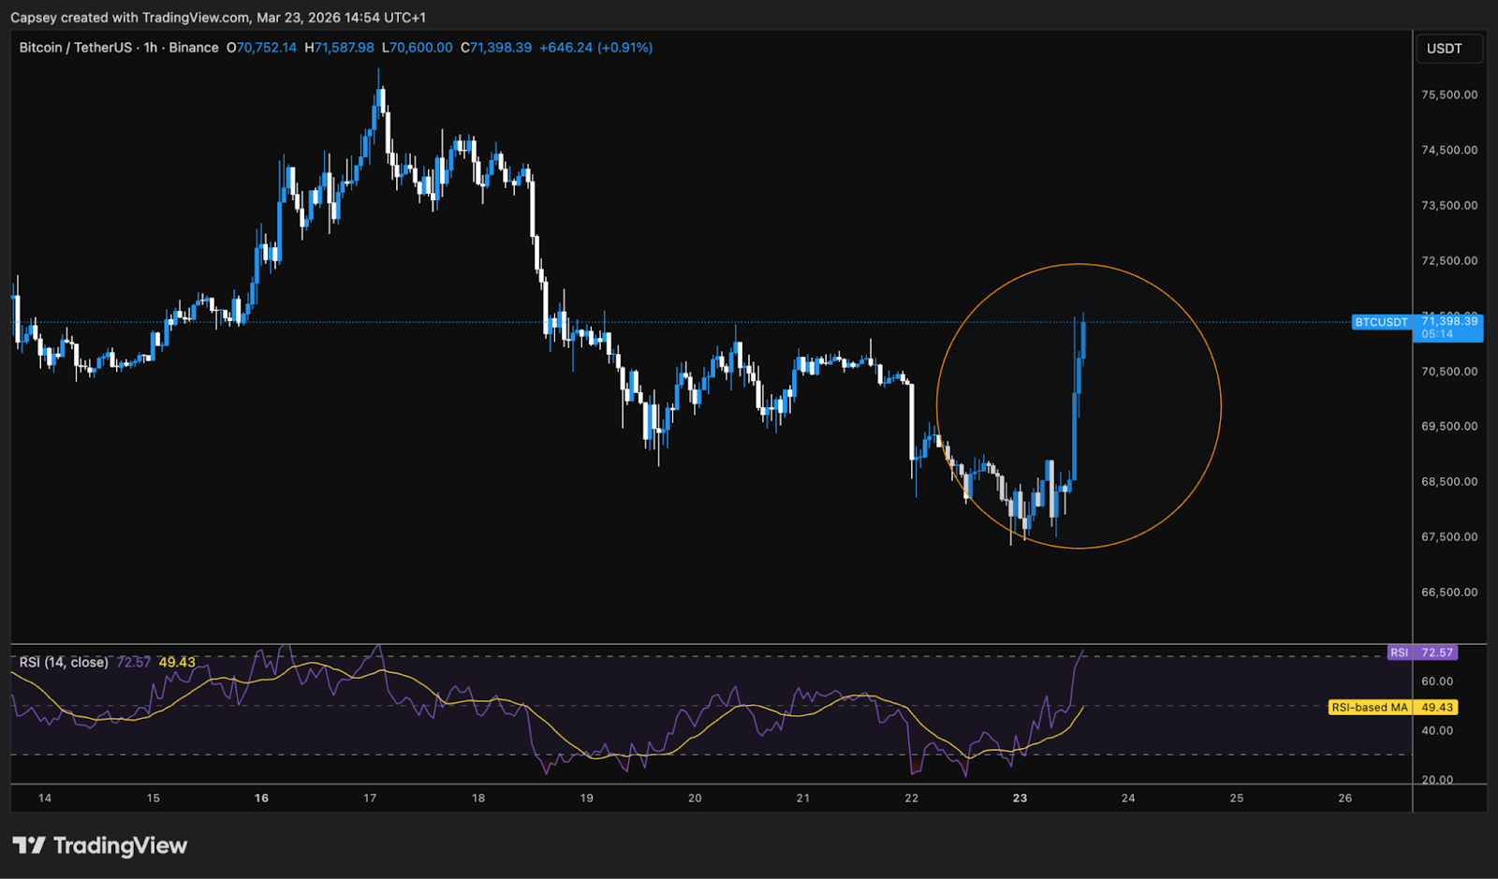Click the 20.00 level on the RSI scale

(x=1438, y=779)
